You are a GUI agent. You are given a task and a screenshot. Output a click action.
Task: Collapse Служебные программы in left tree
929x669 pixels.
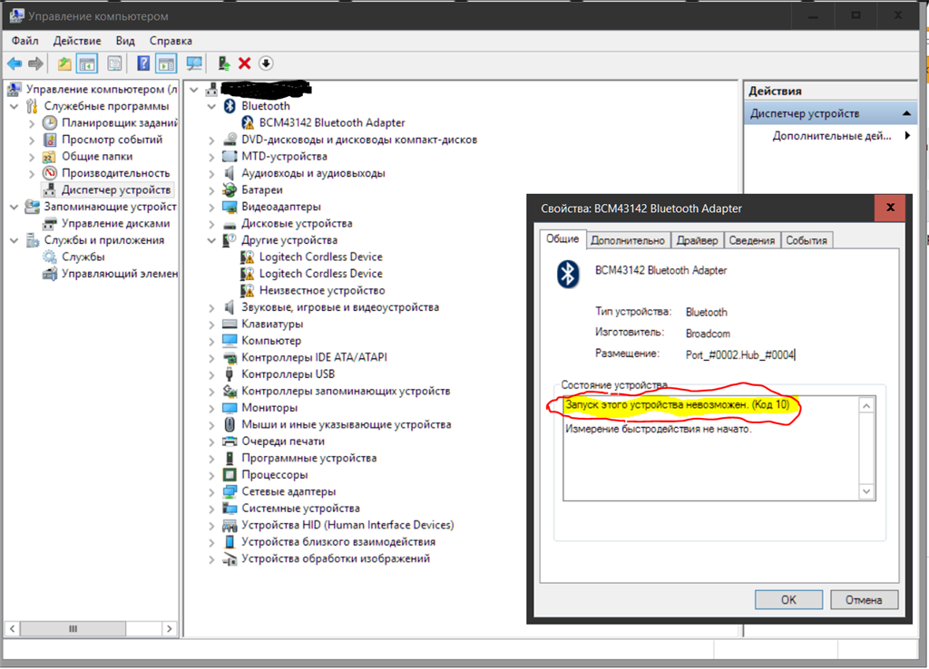point(15,107)
